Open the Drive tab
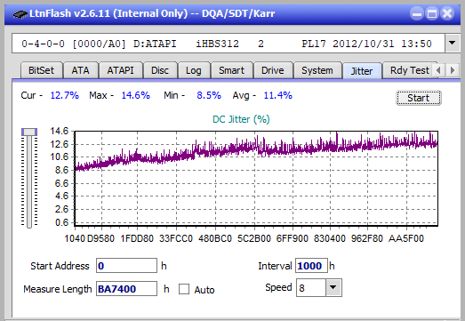The image size is (465, 321). click(273, 70)
